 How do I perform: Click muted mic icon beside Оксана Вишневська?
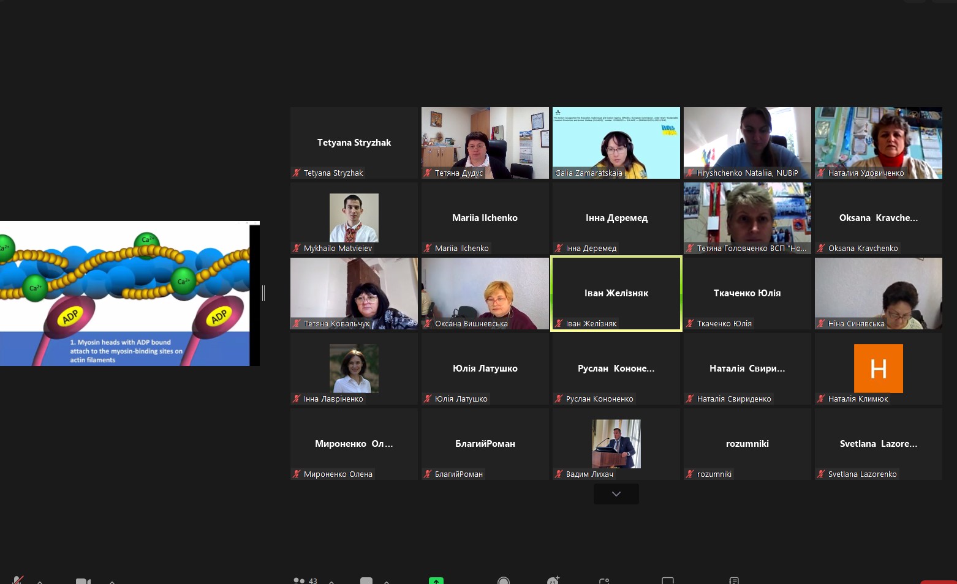coord(428,324)
